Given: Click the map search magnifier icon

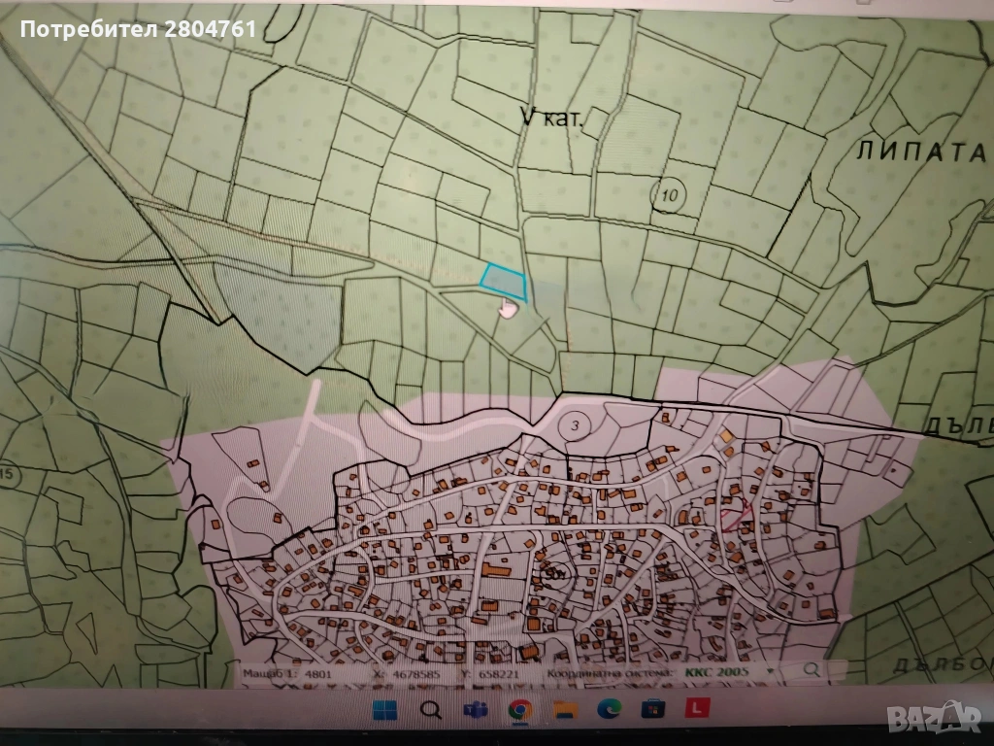Looking at the screenshot, I should (x=811, y=670).
